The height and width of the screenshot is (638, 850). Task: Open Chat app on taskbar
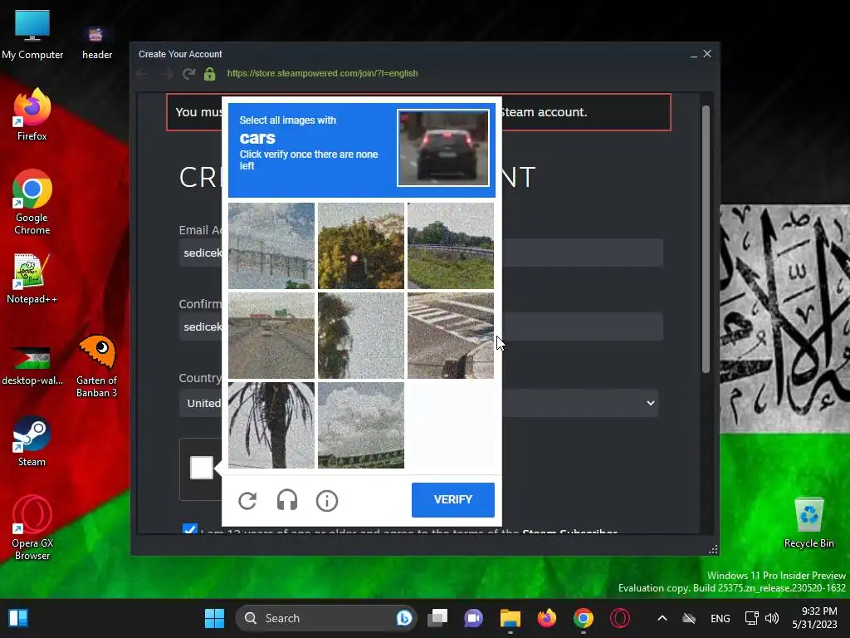473,618
